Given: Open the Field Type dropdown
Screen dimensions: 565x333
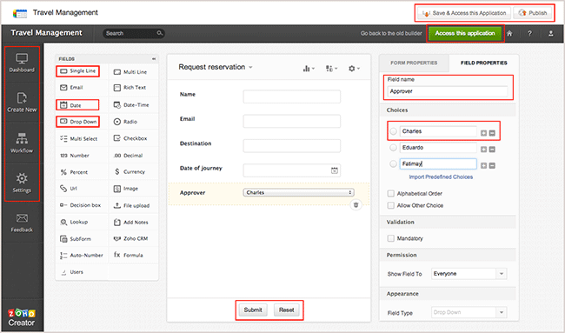Looking at the screenshot, I should point(469,312).
